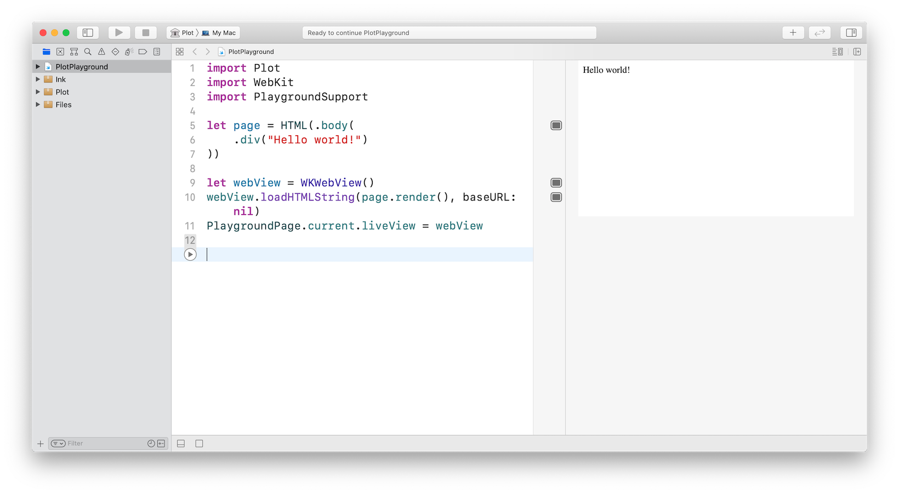This screenshot has height=494, width=899.
Task: Click line number 12 in gutter
Action: [x=190, y=240]
